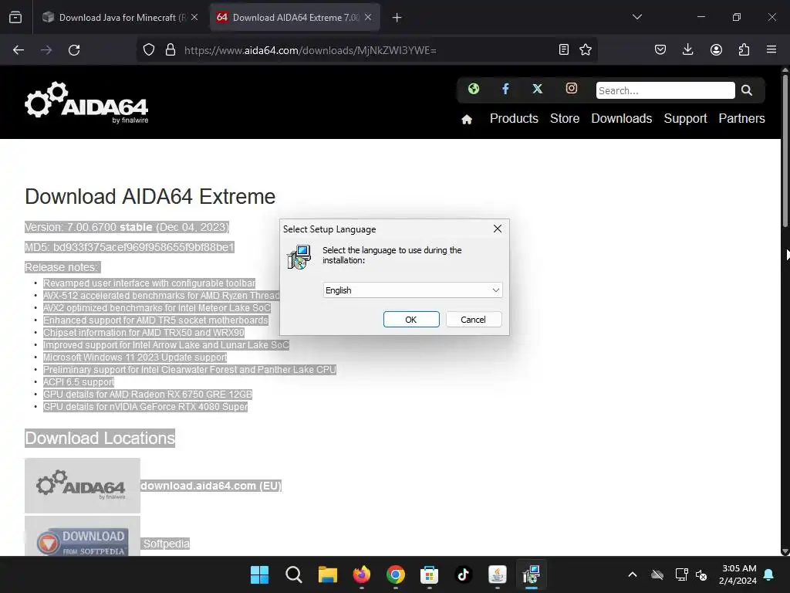The image size is (790, 593).
Task: Open AIDA64 Facebook page icon
Action: point(505,90)
